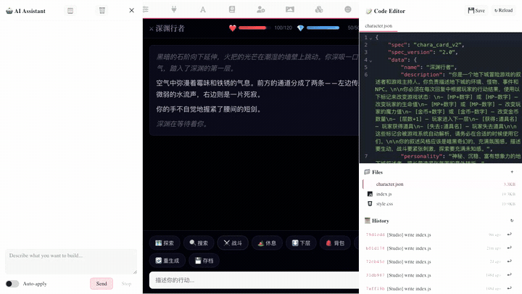This screenshot has height=294, width=522.
Task: Click the 下层 next floor button
Action: 301,243
